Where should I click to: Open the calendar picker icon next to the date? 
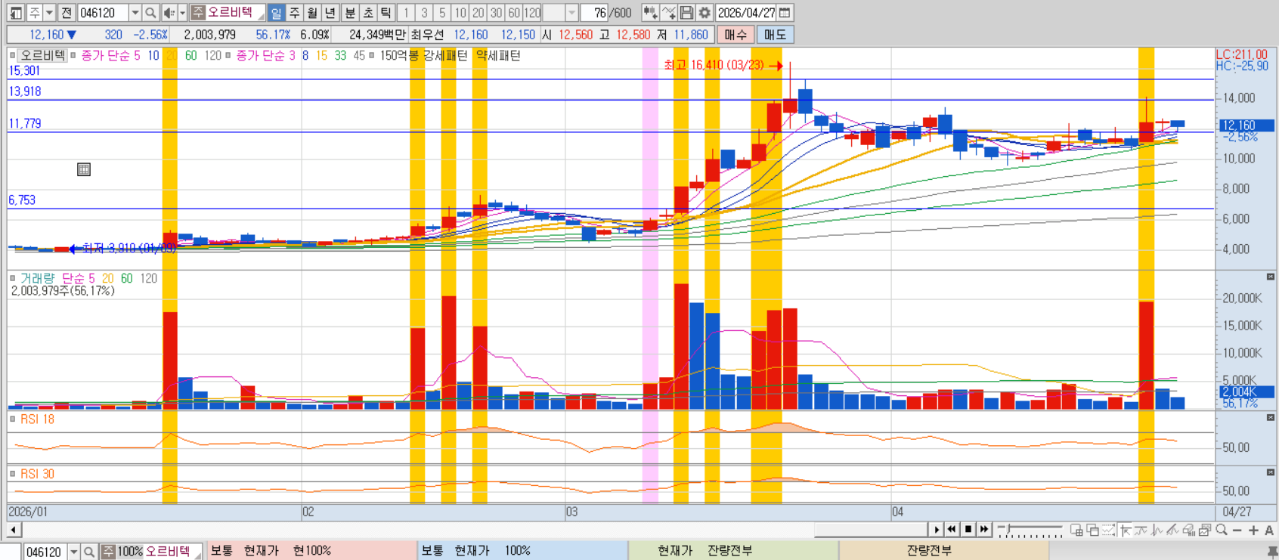785,13
